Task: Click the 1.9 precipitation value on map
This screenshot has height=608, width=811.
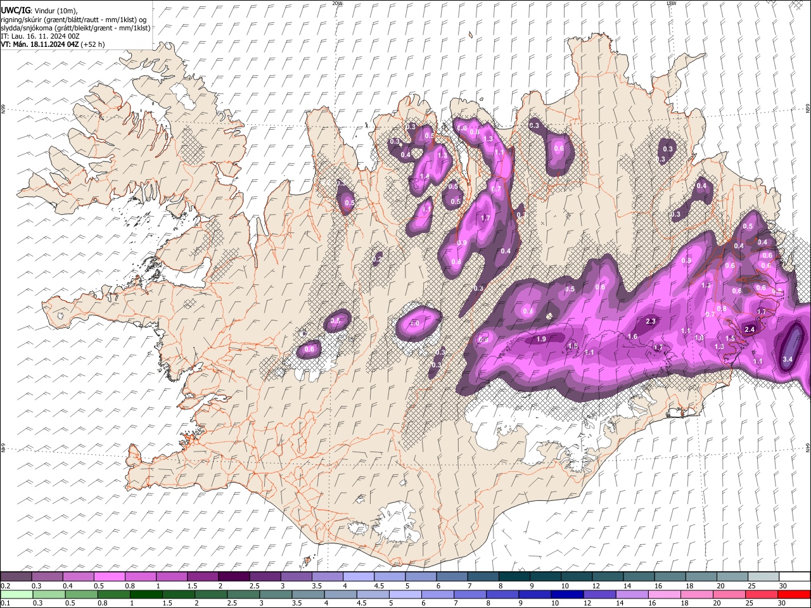Action: tap(541, 339)
